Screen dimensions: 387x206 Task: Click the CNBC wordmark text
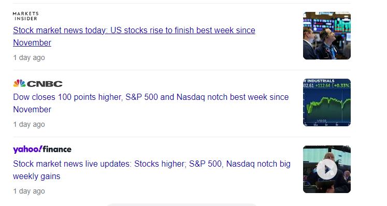coord(45,84)
